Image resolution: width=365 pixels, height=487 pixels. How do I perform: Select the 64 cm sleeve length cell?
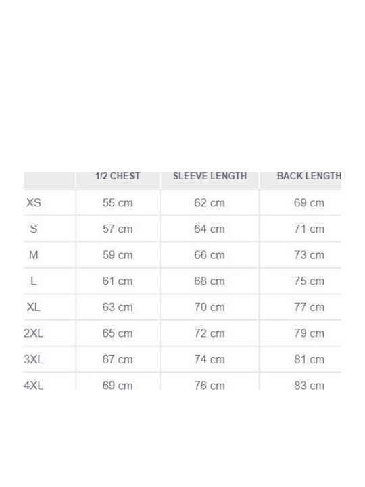coord(210,229)
